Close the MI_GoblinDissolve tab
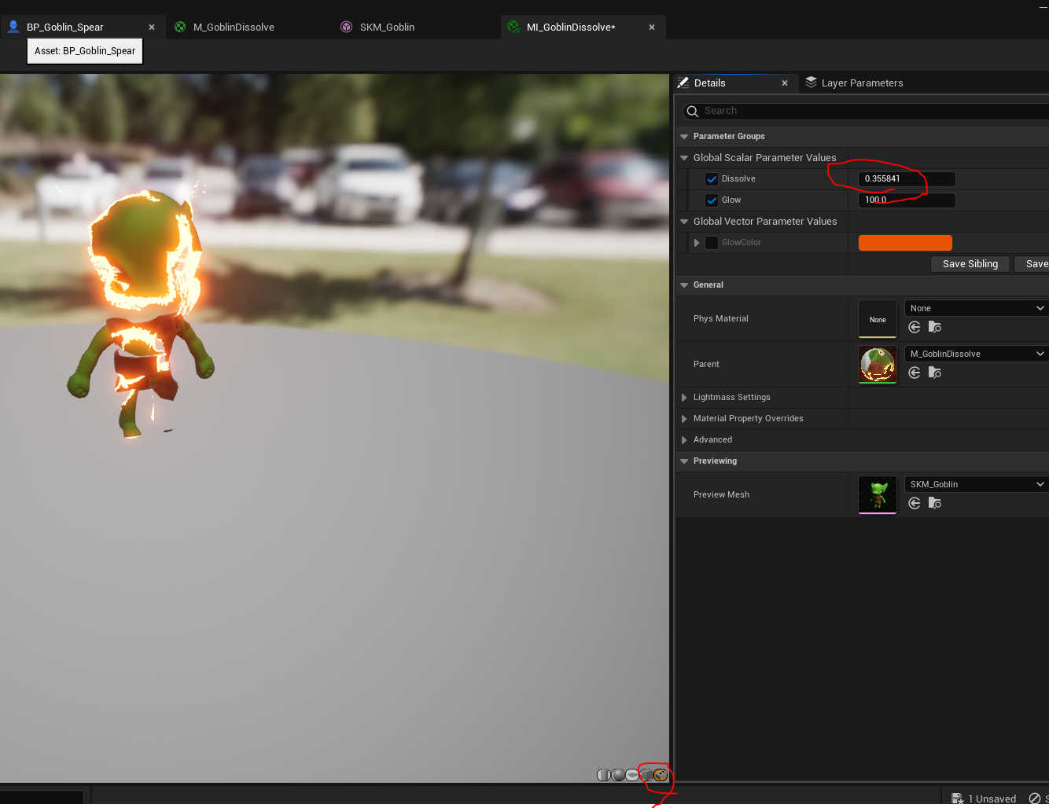 tap(652, 27)
